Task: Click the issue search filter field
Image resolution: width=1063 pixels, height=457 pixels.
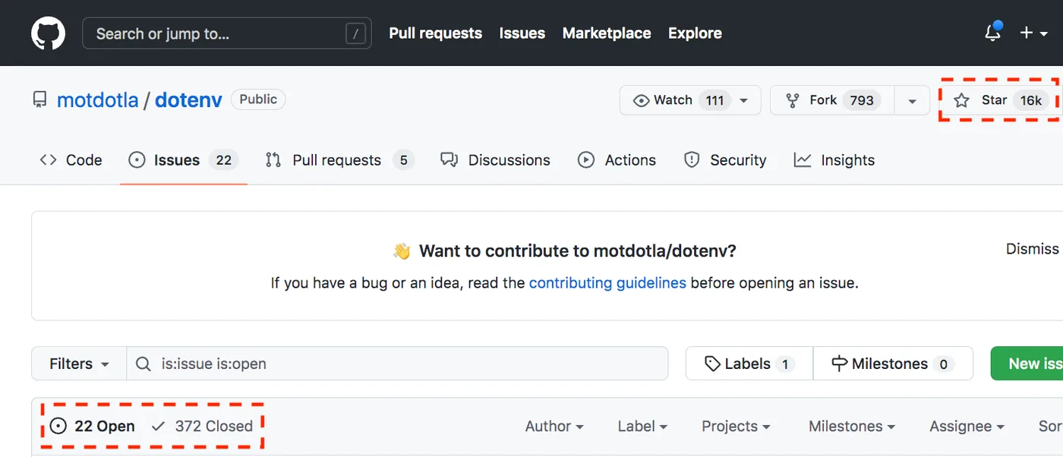Action: [x=397, y=364]
